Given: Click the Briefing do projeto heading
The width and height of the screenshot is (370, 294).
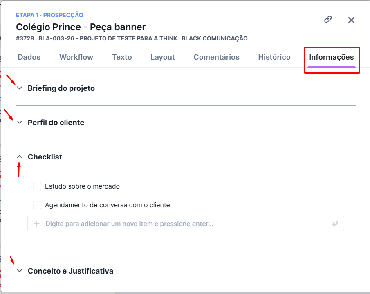Looking at the screenshot, I should click(x=61, y=88).
